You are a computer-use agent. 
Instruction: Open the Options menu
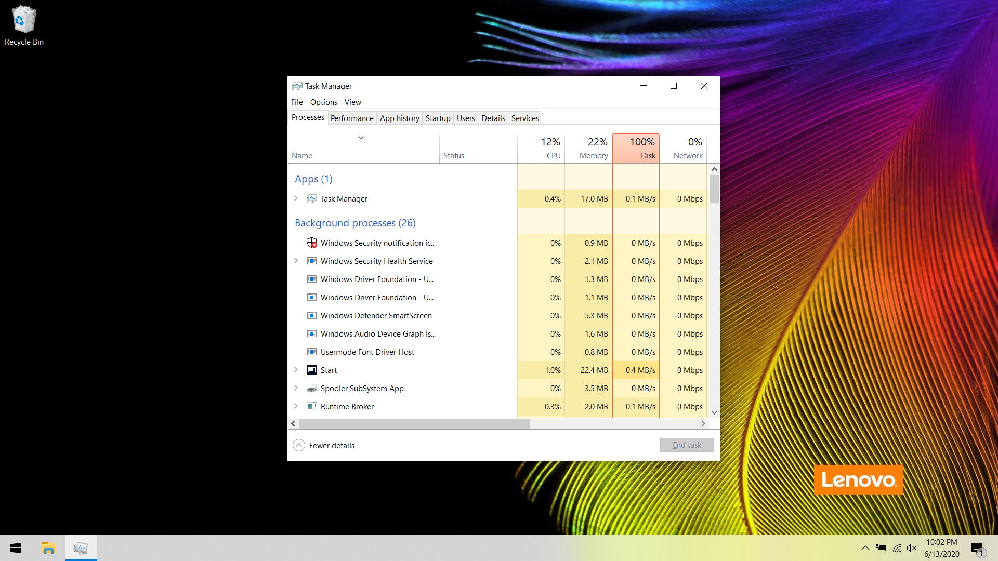[x=324, y=102]
